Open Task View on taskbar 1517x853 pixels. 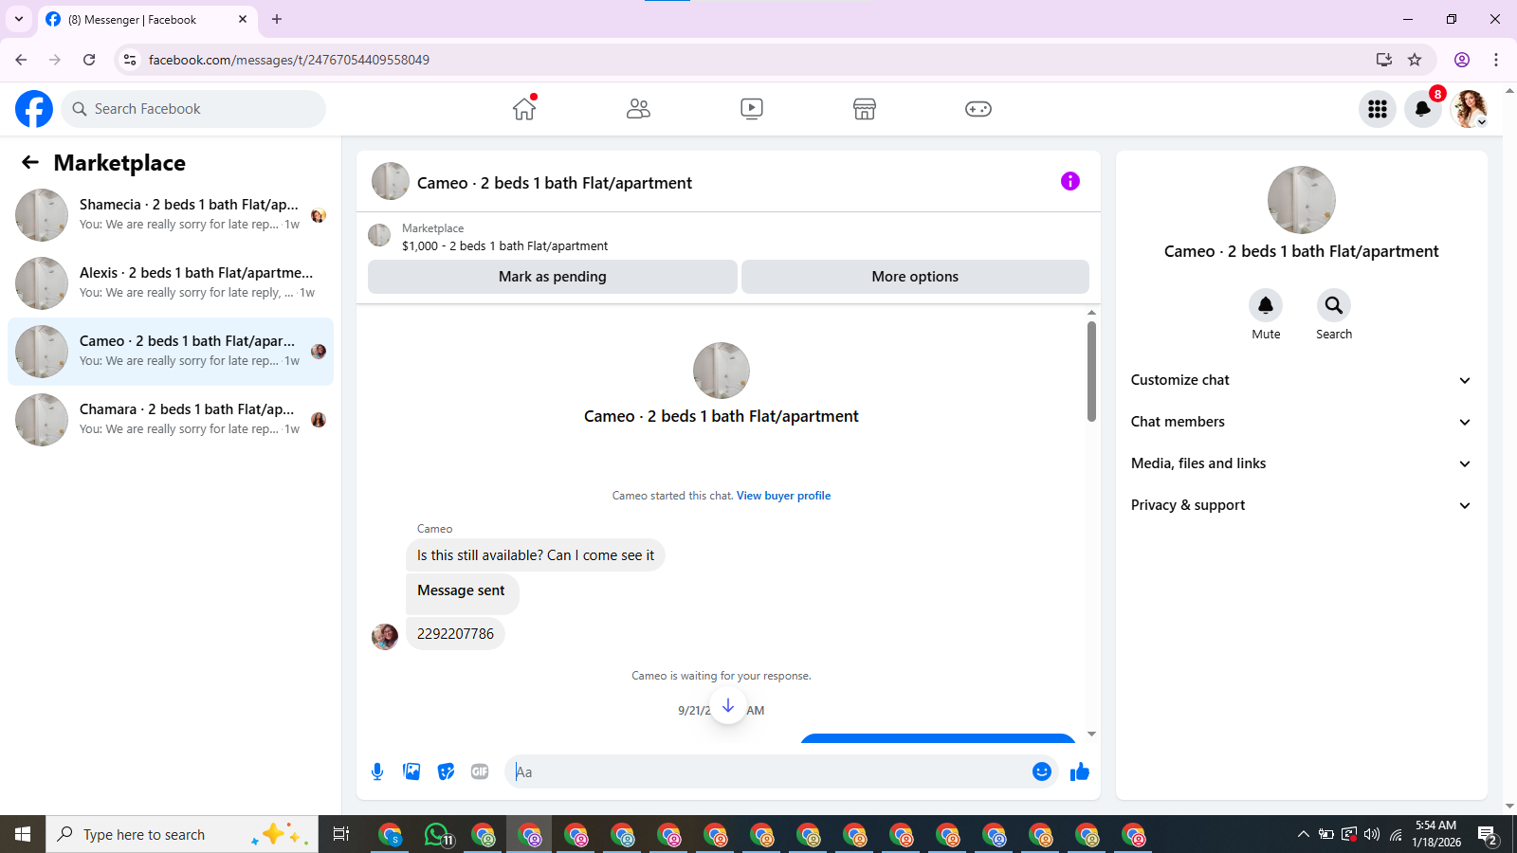tap(341, 834)
